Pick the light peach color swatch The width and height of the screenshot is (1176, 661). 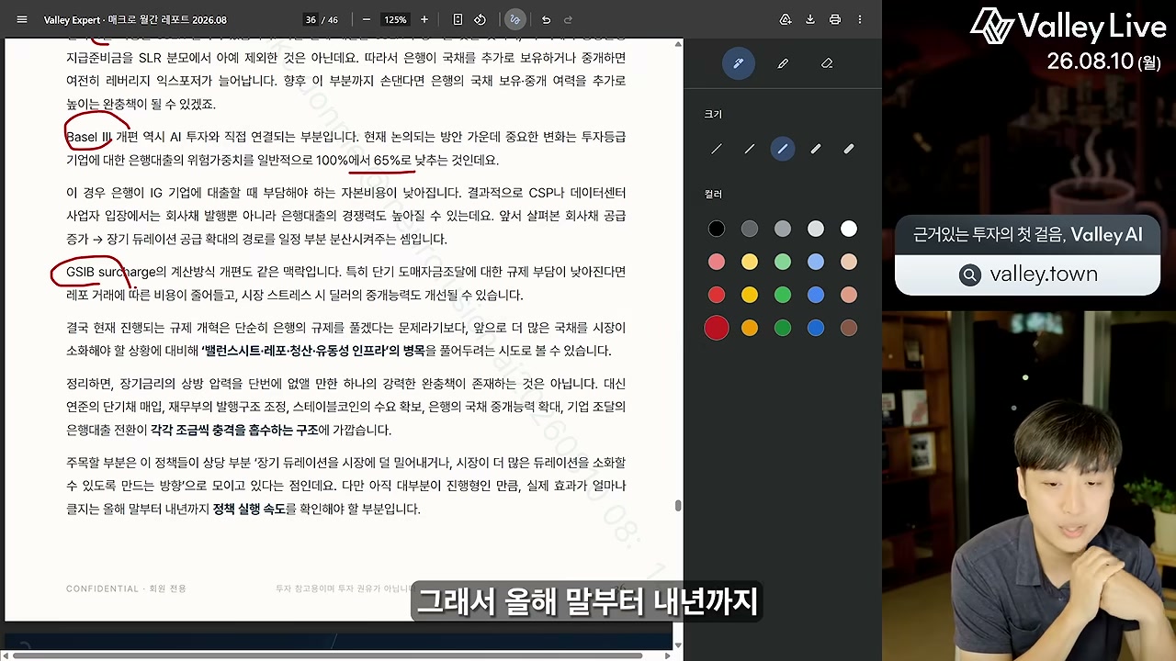849,263
